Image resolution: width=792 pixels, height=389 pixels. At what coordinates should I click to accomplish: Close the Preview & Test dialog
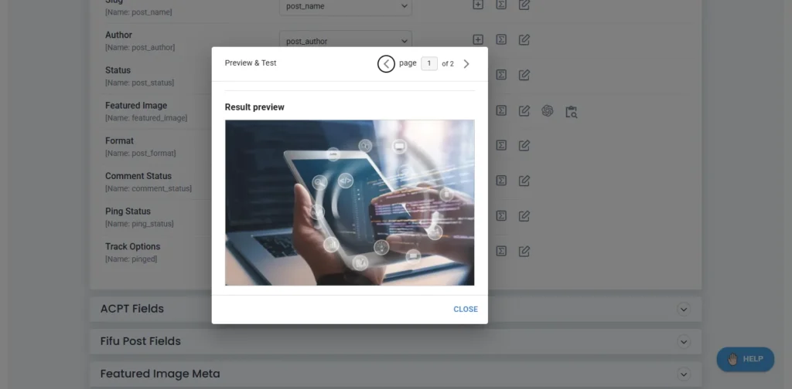coord(466,310)
